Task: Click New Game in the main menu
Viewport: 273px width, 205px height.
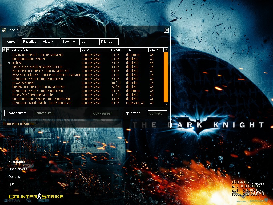Action: click(16, 161)
